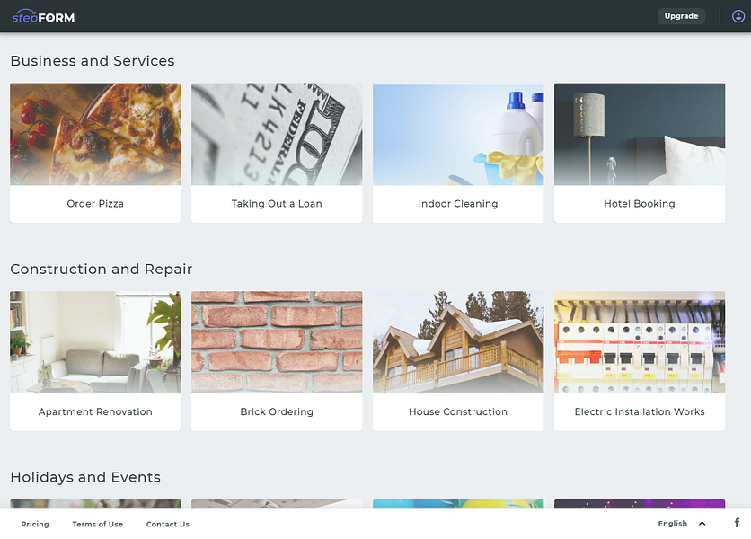The height and width of the screenshot is (539, 751).
Task: Expand the English language chevron
Action: point(702,524)
